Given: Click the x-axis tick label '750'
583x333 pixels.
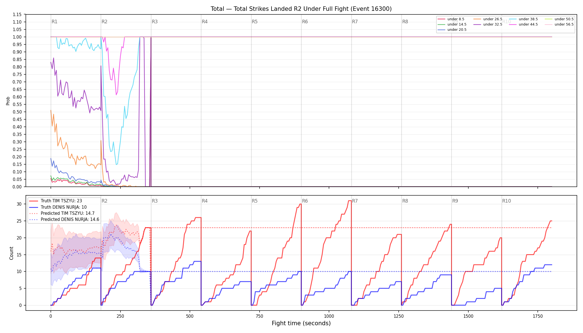Looking at the screenshot, I should (260, 316).
